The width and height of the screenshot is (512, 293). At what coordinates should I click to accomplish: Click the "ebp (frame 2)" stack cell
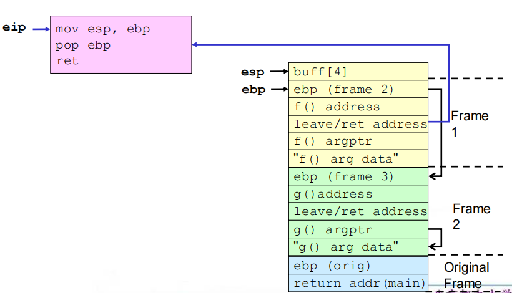358,89
